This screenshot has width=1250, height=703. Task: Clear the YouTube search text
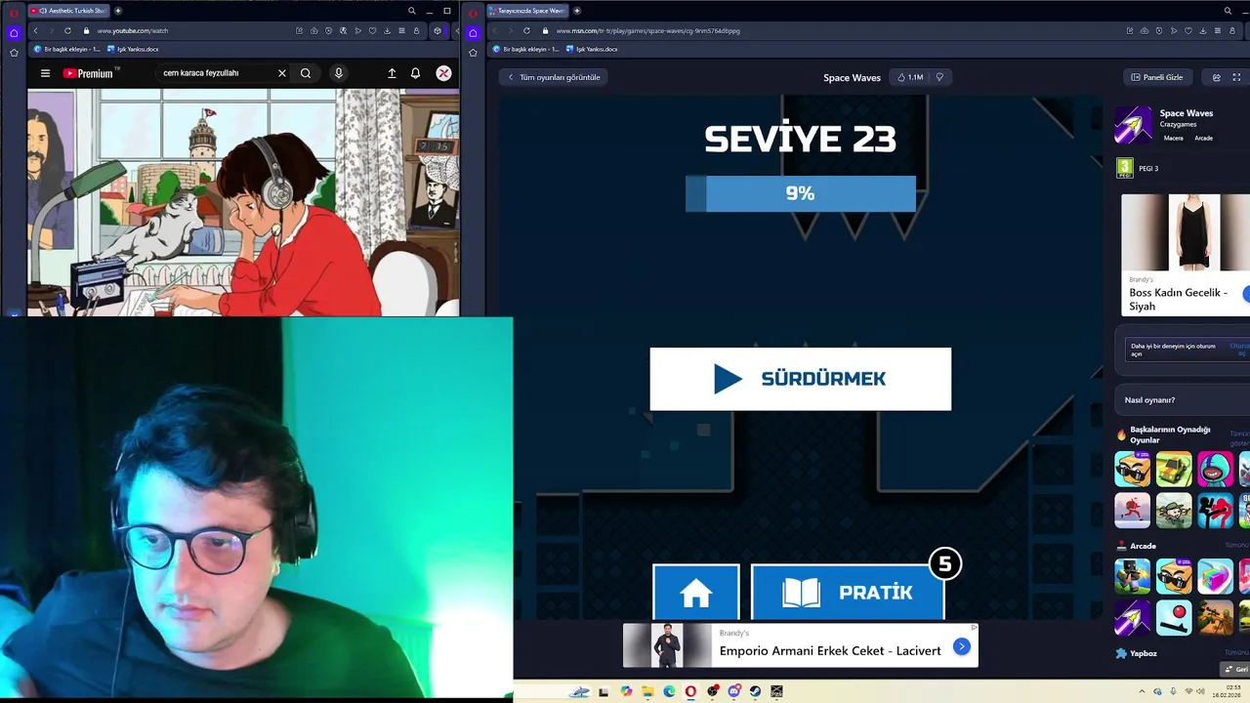pyautogui.click(x=282, y=73)
